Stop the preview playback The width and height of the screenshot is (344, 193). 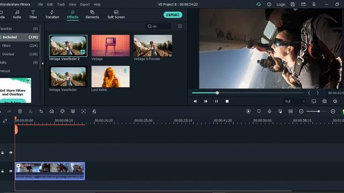[227, 101]
